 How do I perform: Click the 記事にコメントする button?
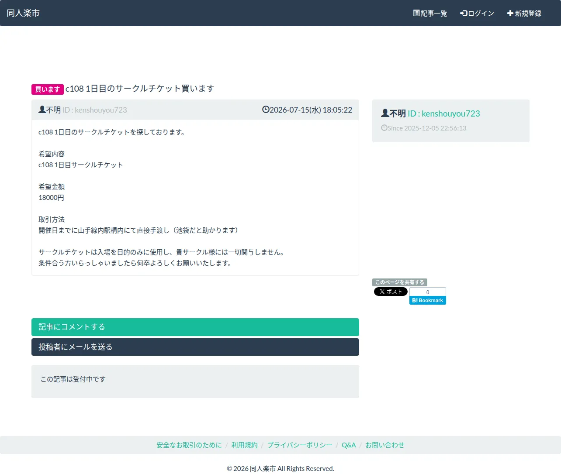(195, 327)
